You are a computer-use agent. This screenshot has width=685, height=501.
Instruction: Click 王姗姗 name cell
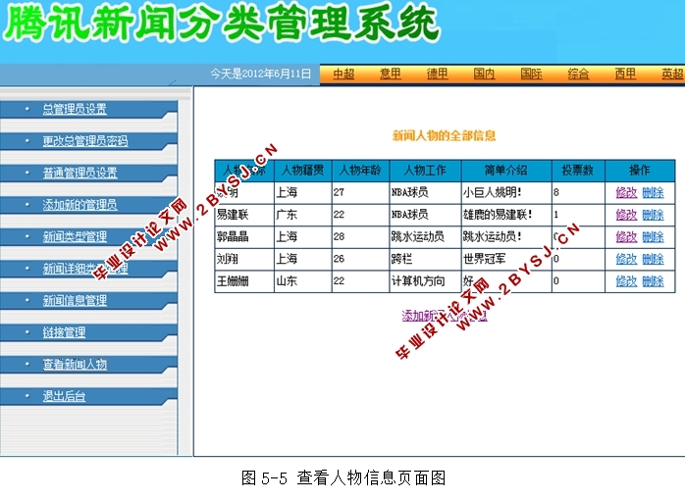pyautogui.click(x=244, y=281)
